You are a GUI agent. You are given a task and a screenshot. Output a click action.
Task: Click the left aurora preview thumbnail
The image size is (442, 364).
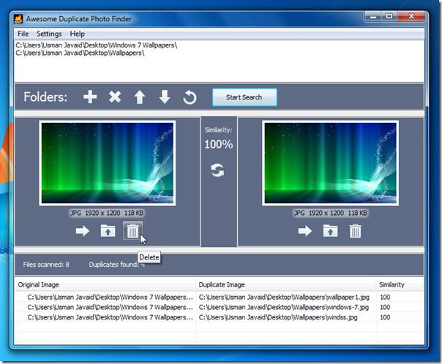coord(108,163)
